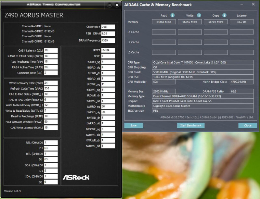Click the FSB : DRAM ratio field
This screenshot has width=260, height=199.
(x=108, y=34)
